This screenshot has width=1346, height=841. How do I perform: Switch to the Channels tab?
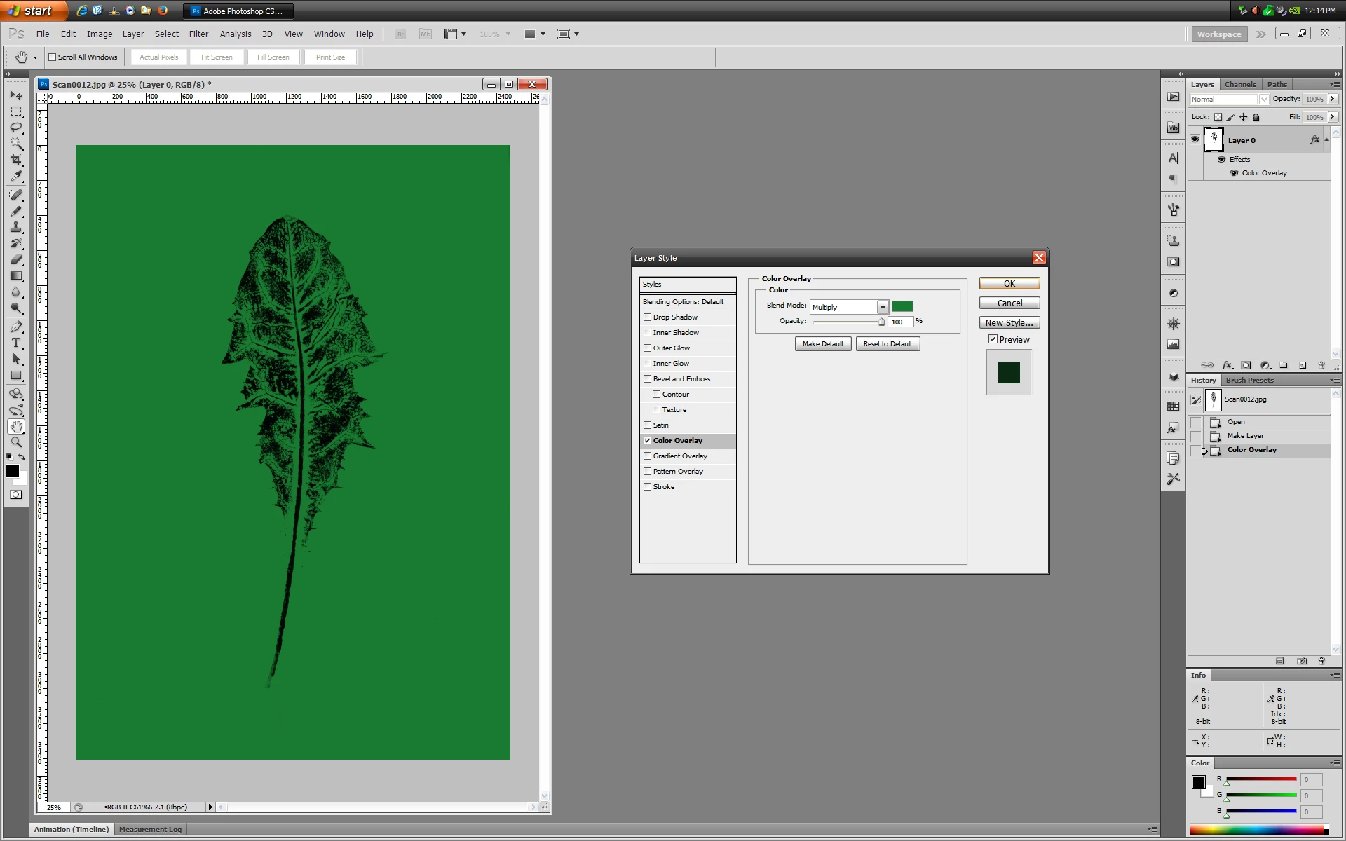[x=1239, y=84]
